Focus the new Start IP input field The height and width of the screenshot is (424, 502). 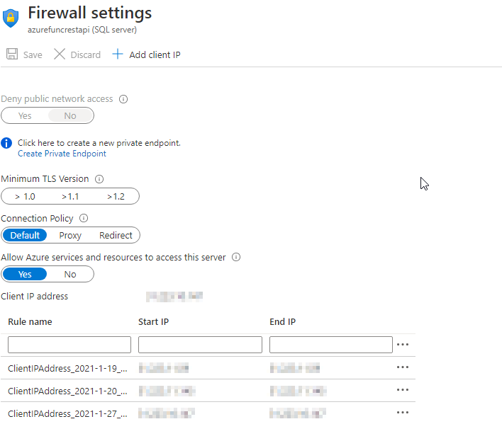(x=200, y=345)
